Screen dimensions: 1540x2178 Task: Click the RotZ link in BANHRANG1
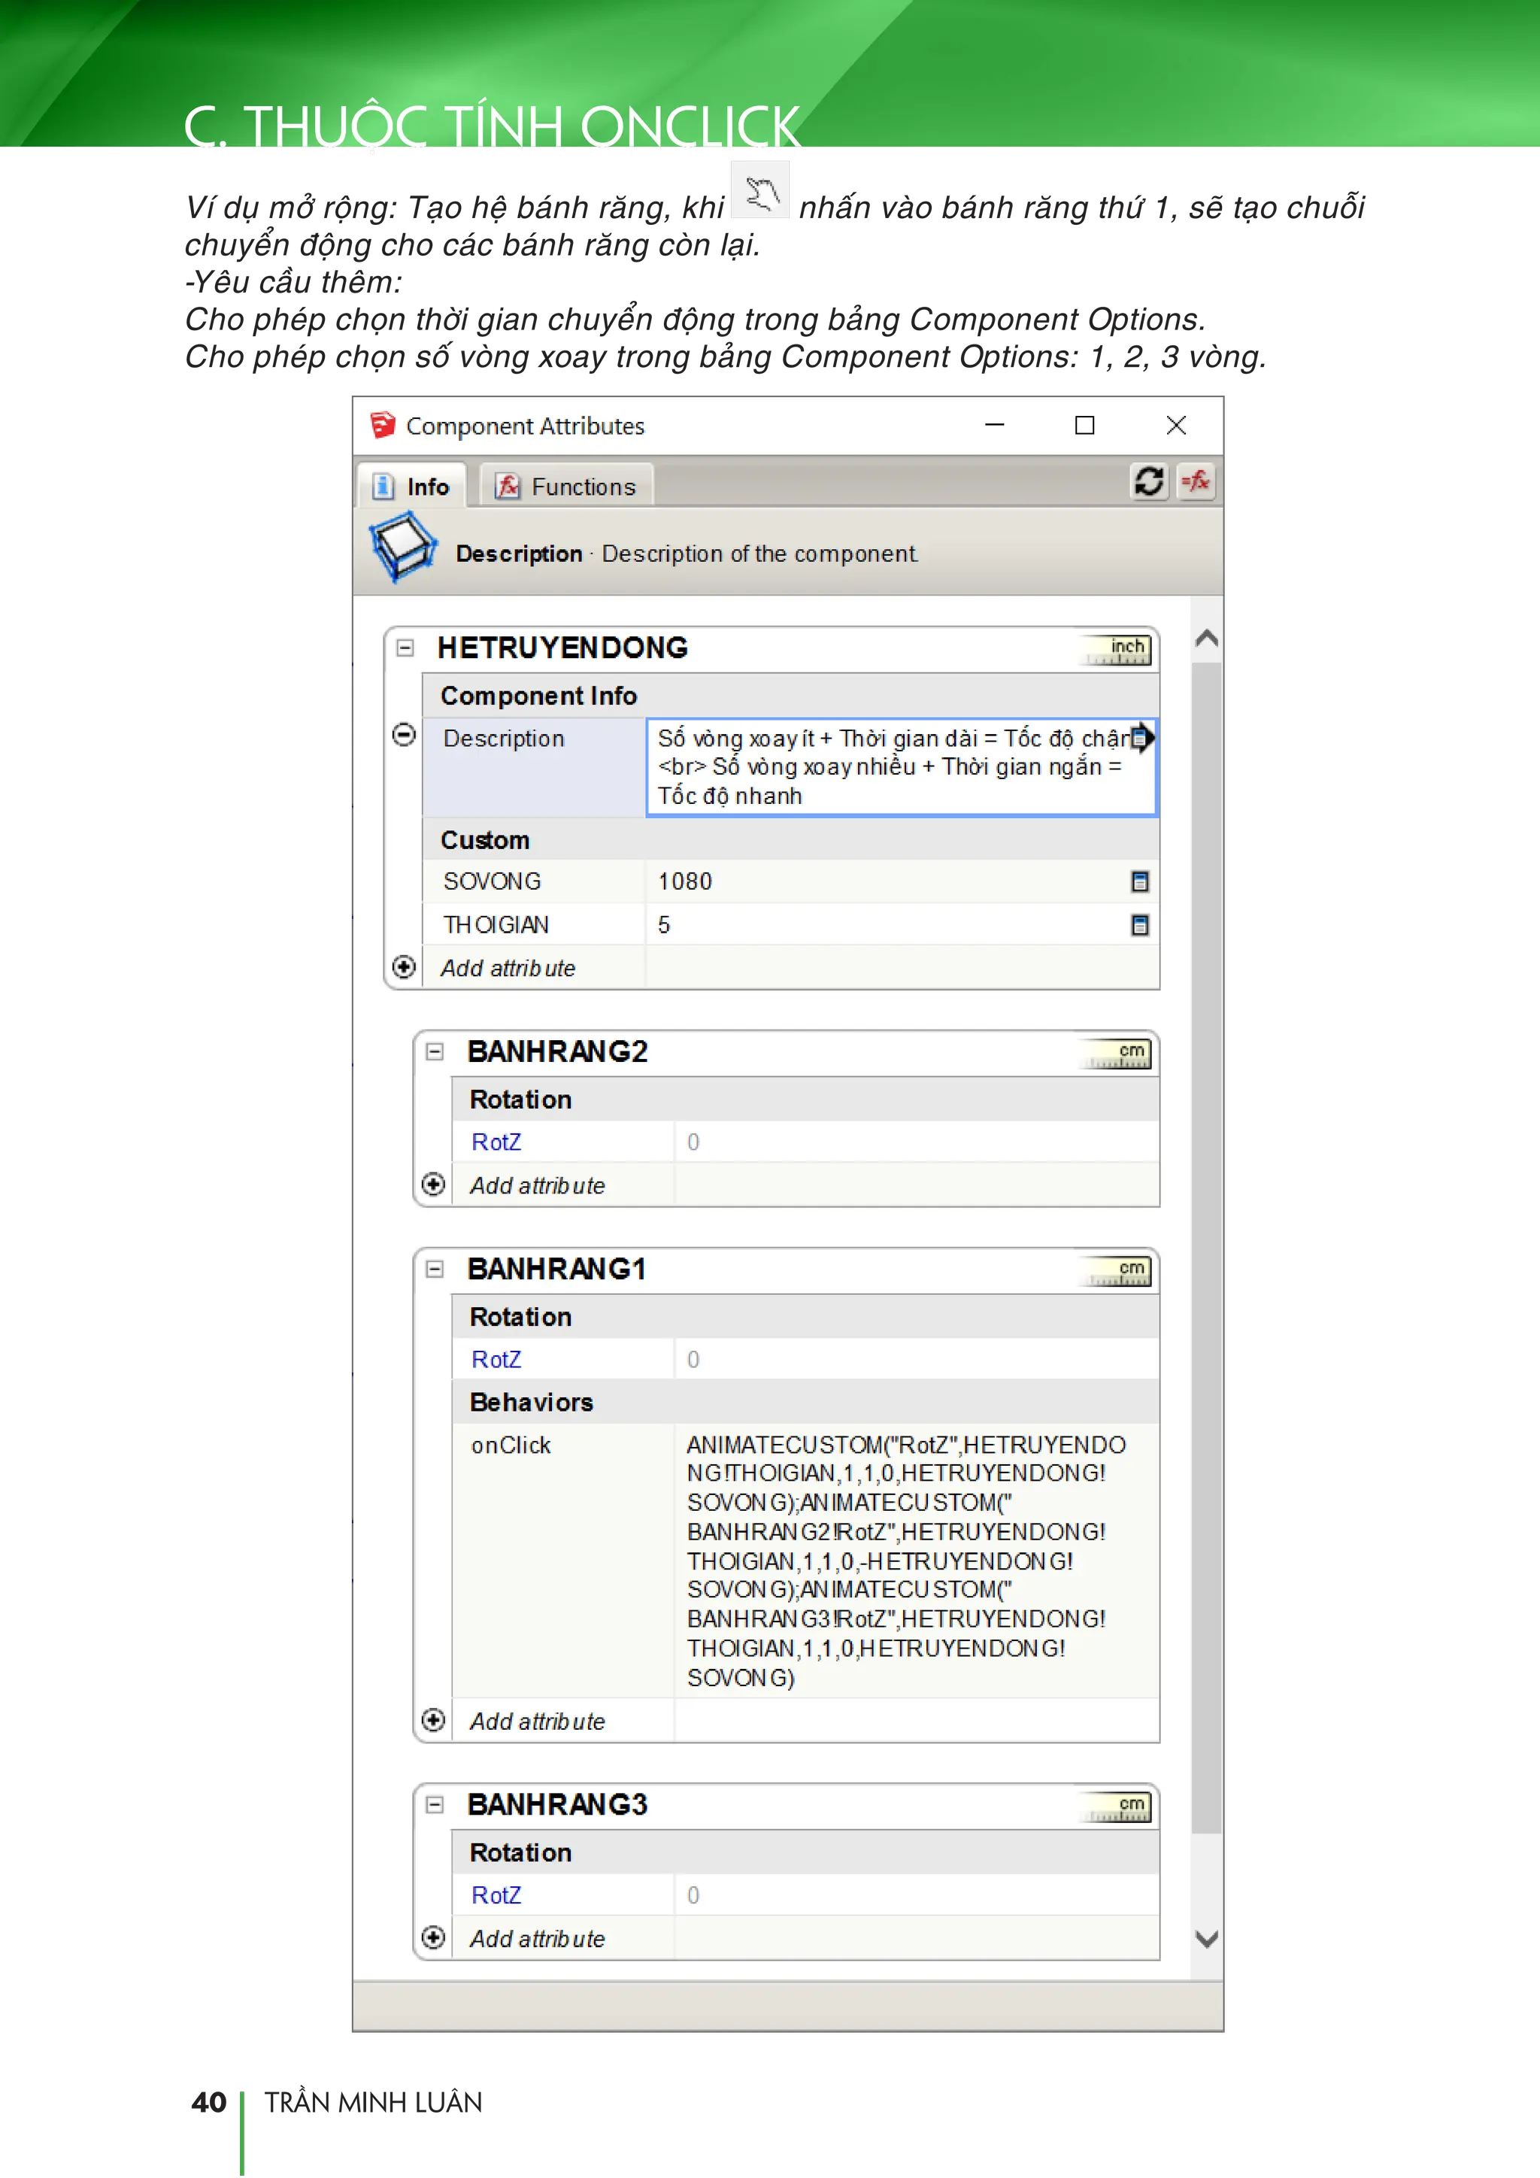pos(496,1359)
